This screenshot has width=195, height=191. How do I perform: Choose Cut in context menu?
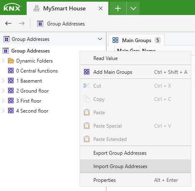pos(135,86)
